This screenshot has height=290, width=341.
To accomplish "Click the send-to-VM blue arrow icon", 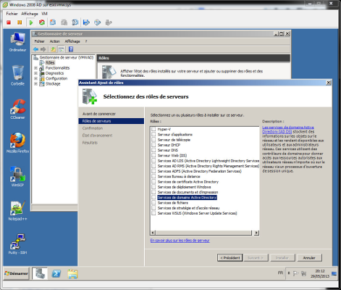I will [86, 22].
